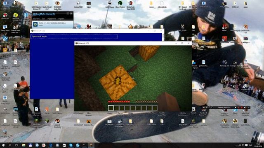Open the Справка menu in Hamachi
264x148 pixels.
coord(61,19)
